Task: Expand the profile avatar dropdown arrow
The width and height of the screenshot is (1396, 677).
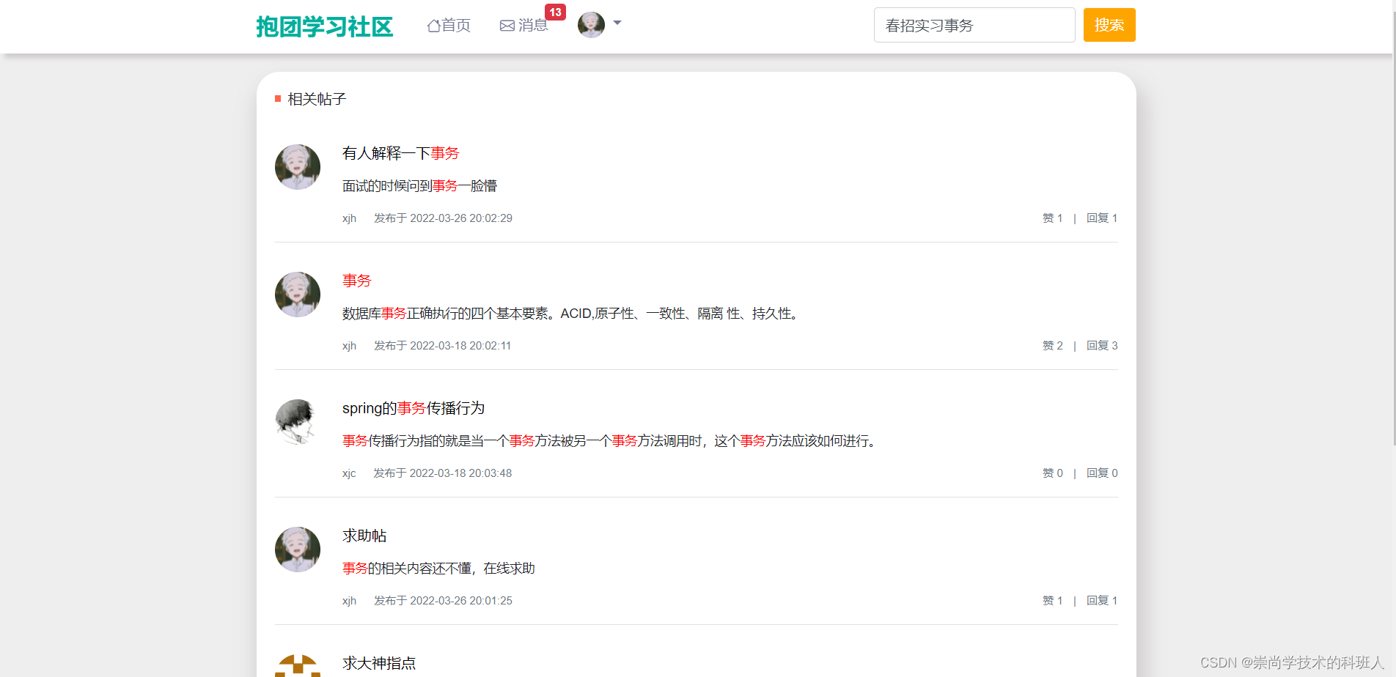Action: click(617, 24)
